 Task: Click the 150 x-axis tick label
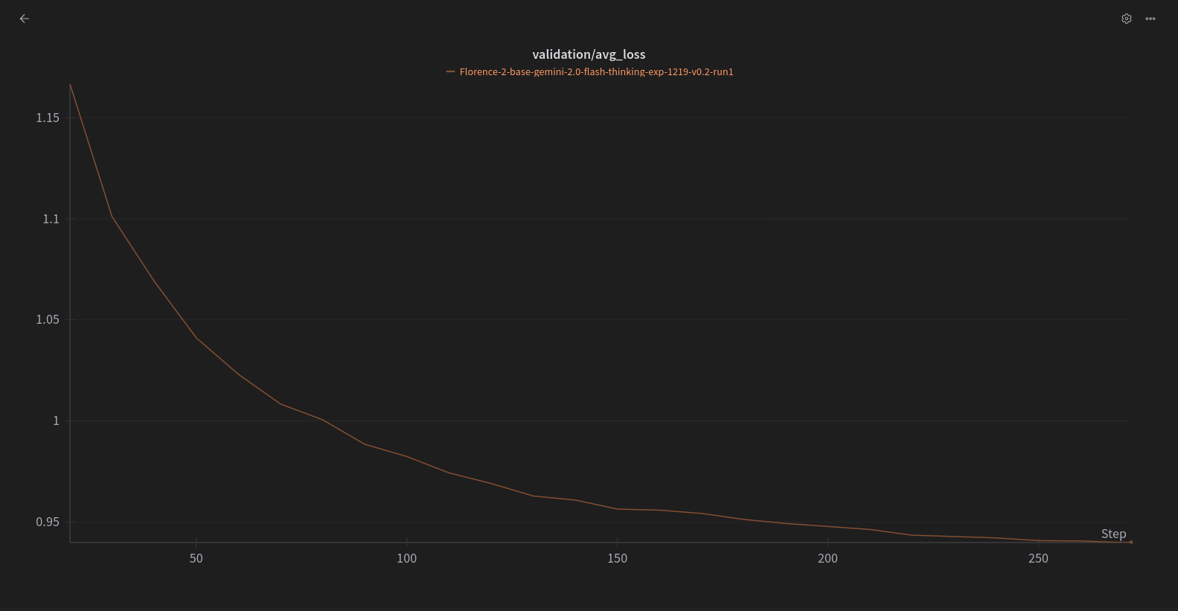point(617,558)
